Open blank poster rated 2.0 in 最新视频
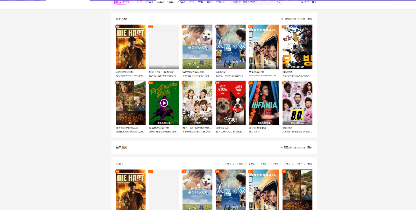The height and width of the screenshot is (210, 416). (164, 47)
